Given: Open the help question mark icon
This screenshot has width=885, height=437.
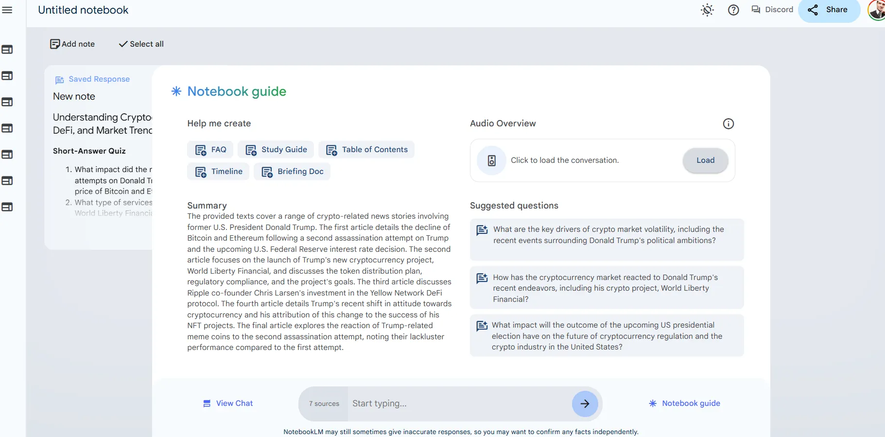Looking at the screenshot, I should coord(733,10).
